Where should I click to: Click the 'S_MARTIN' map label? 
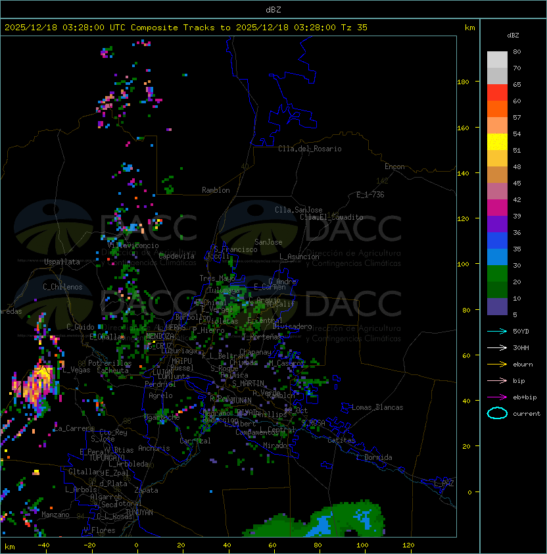click(x=248, y=384)
